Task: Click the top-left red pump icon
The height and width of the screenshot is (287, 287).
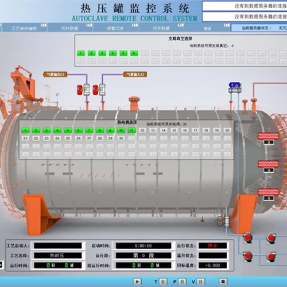Action: pos(248,238)
